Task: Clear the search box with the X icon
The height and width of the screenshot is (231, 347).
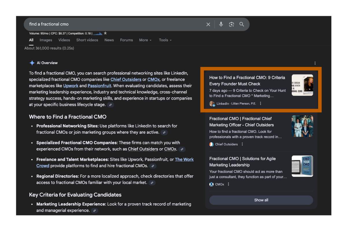Action: 208,25
